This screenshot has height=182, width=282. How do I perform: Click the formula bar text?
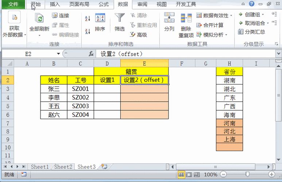(121, 54)
